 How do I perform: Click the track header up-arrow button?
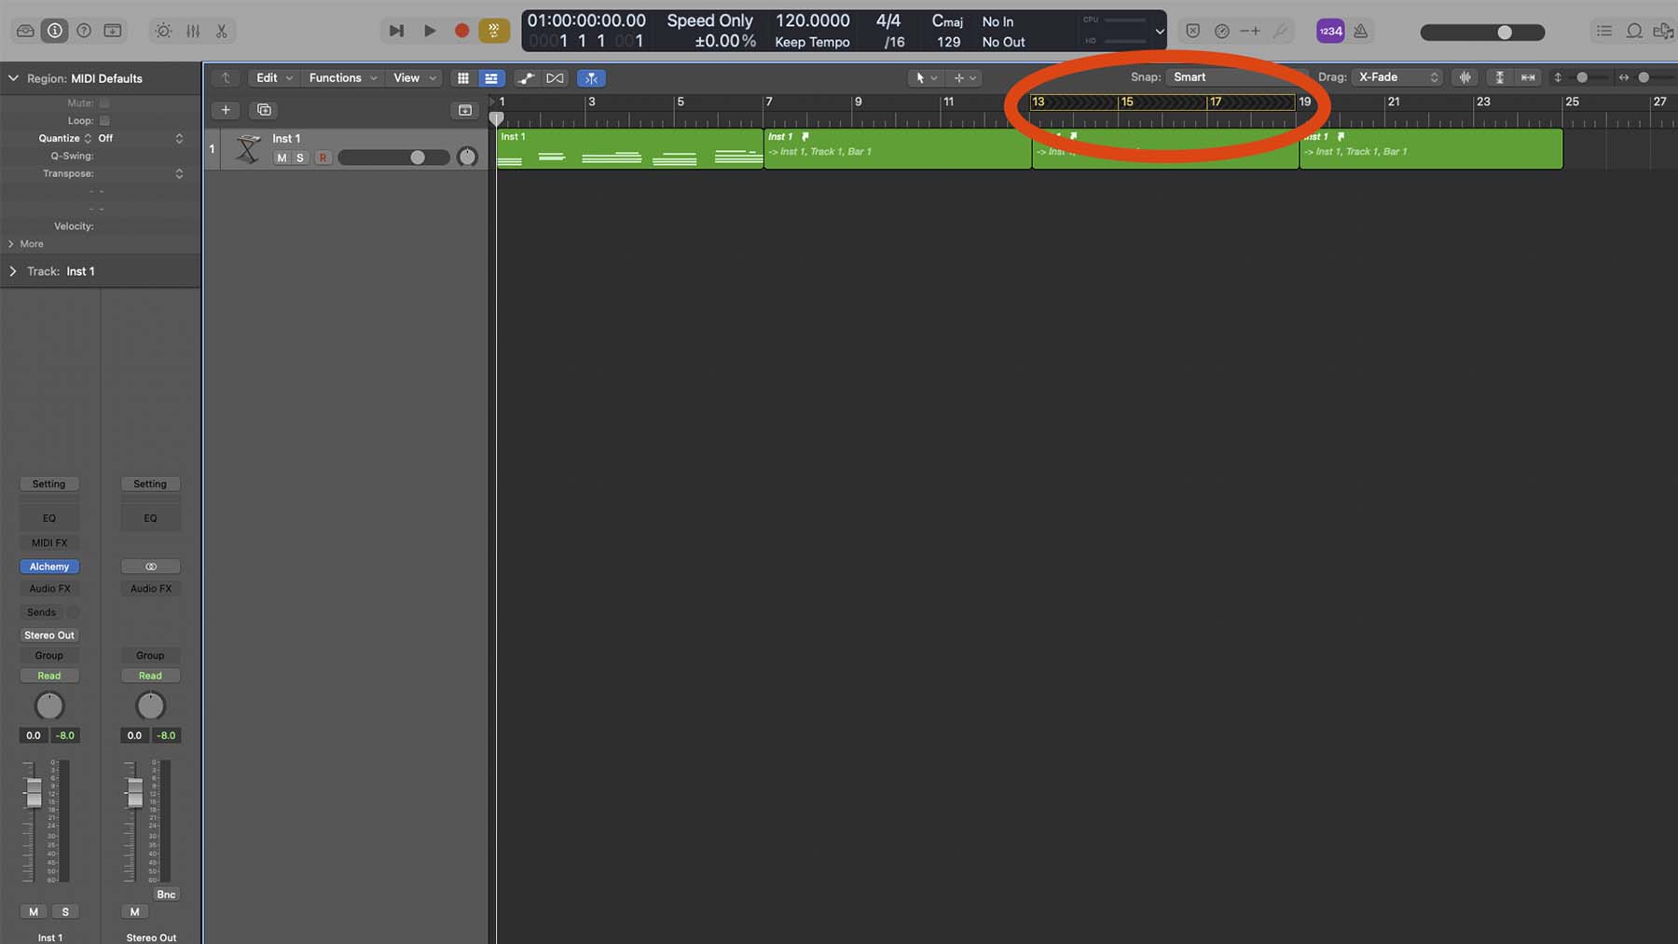click(226, 78)
